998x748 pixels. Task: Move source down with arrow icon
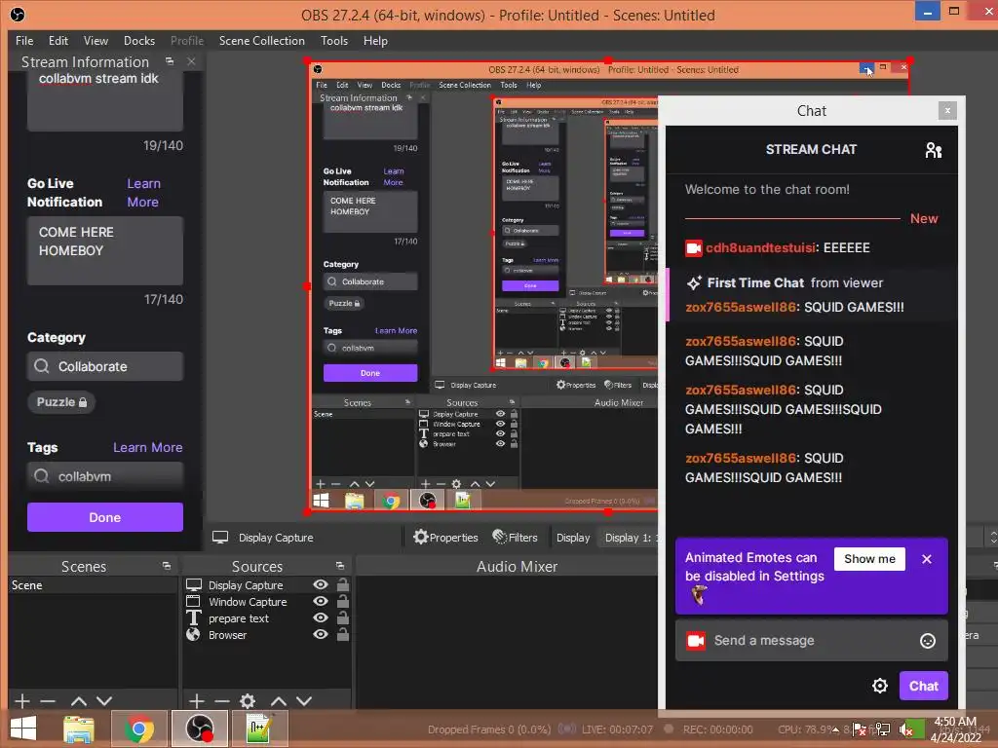tap(304, 701)
